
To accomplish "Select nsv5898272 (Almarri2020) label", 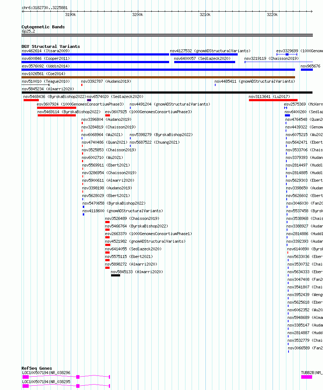I will (x=131, y=264).
